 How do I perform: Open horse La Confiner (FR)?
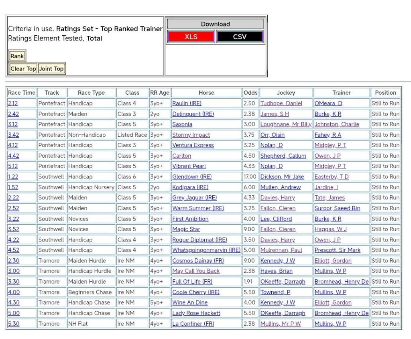(x=193, y=324)
